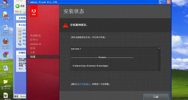Click the 安装遇到错误 message
The width and height of the screenshot is (188, 100).
tap(79, 25)
